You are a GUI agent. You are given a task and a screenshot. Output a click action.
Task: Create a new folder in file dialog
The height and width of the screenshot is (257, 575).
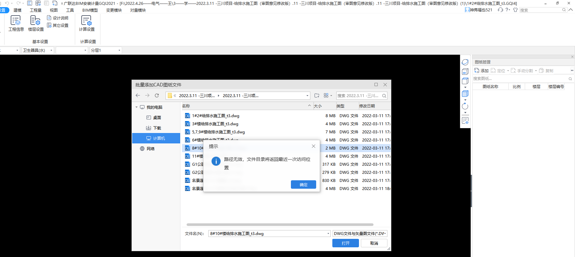coord(317,95)
